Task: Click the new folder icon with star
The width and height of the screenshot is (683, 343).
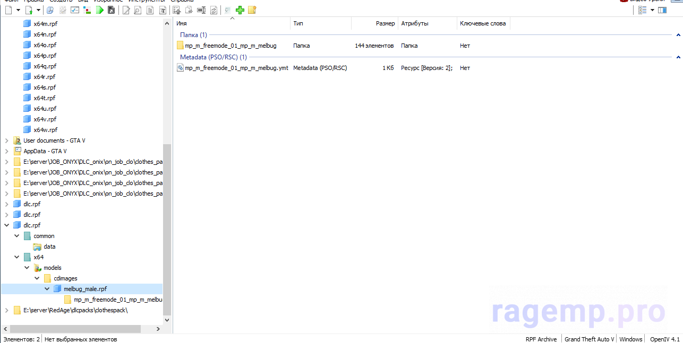Action: (252, 10)
